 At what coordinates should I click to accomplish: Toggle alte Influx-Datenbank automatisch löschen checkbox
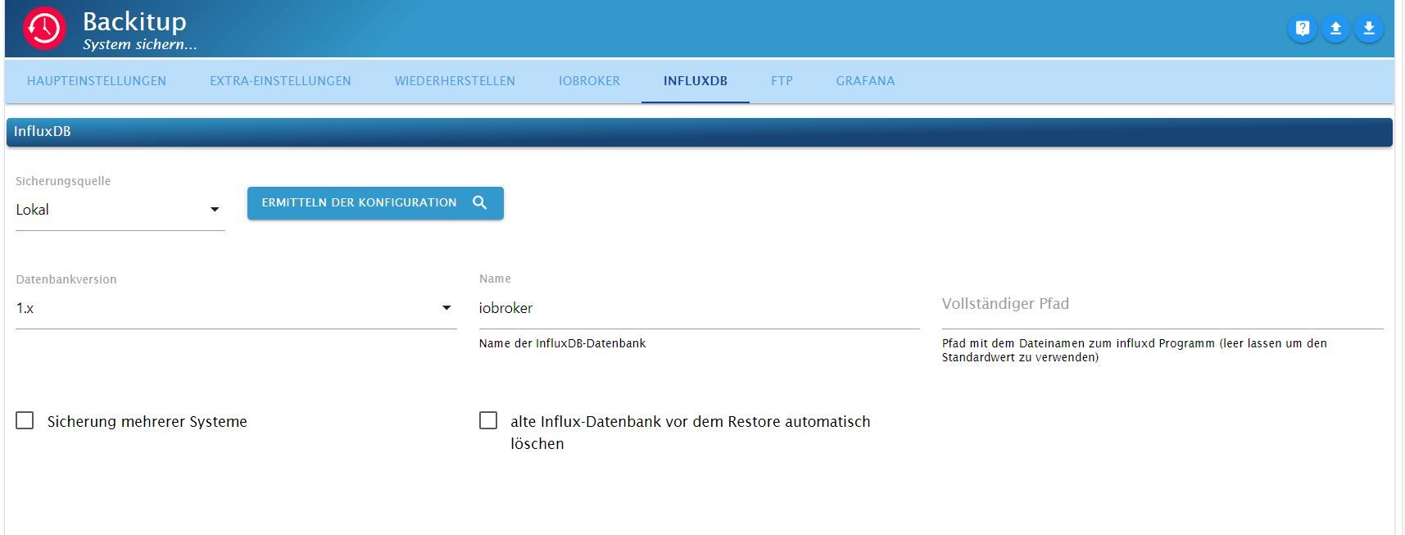click(488, 420)
